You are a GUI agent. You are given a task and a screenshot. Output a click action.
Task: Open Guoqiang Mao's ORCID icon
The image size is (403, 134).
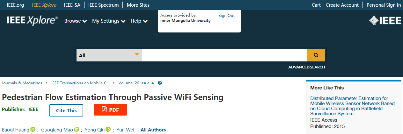click(77, 129)
